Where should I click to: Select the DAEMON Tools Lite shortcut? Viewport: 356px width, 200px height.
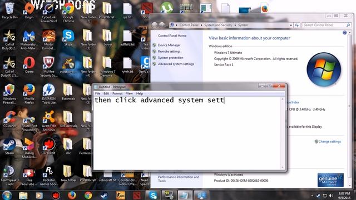pos(48,94)
